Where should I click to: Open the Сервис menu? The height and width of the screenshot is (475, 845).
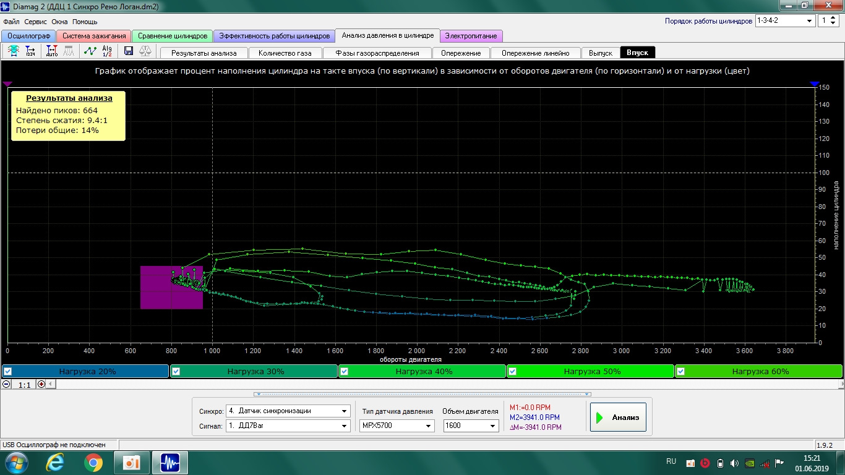(36, 22)
